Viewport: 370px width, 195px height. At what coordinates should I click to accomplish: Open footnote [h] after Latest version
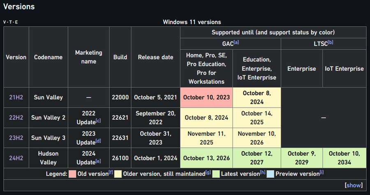point(263,173)
